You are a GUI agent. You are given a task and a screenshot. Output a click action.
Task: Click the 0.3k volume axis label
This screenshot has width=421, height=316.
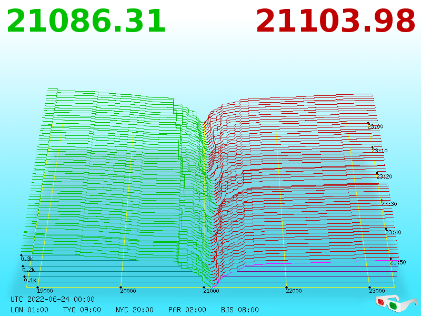point(27,259)
